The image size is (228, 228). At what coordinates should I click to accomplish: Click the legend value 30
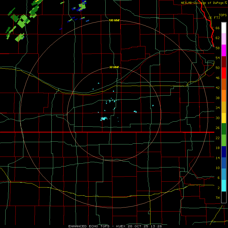pyautogui.click(x=218, y=118)
